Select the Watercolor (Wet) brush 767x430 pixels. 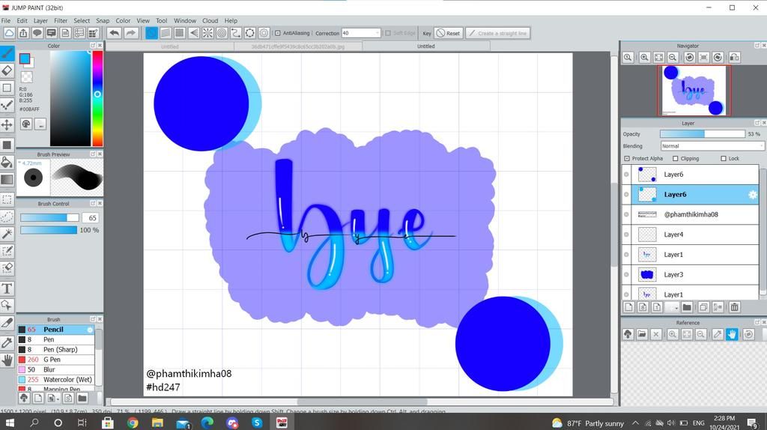tap(55, 380)
